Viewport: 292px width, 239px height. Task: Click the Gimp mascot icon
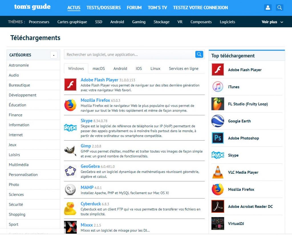click(70, 151)
